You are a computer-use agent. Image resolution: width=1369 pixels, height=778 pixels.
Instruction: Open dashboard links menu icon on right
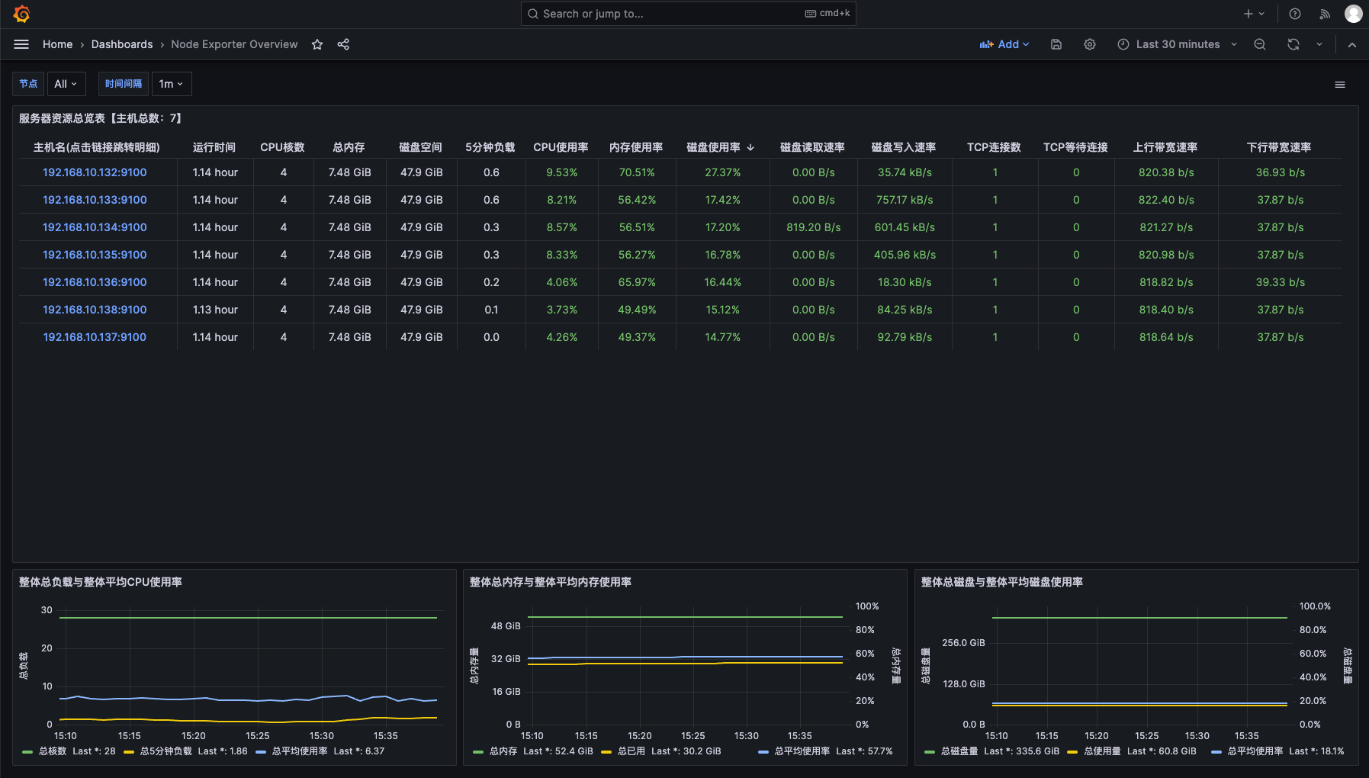1340,85
